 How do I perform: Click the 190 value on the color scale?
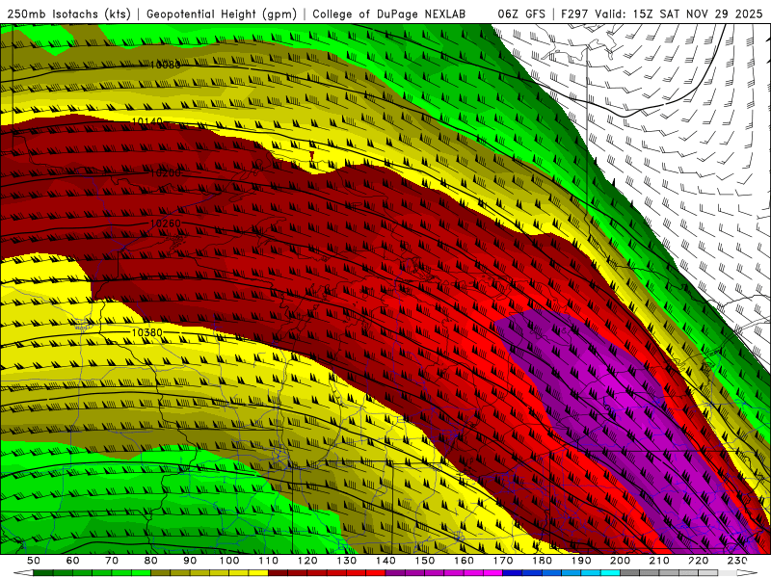[581, 561]
